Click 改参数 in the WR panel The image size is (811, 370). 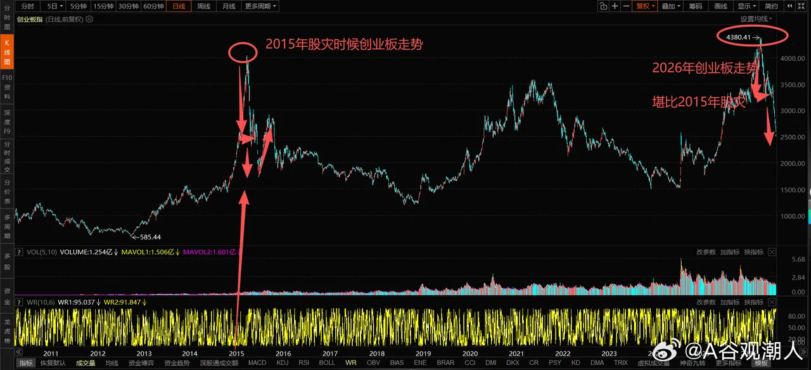706,302
